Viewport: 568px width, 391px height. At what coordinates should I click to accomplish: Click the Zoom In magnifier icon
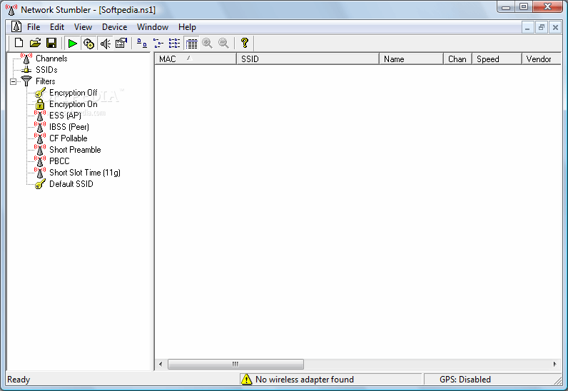click(x=208, y=44)
